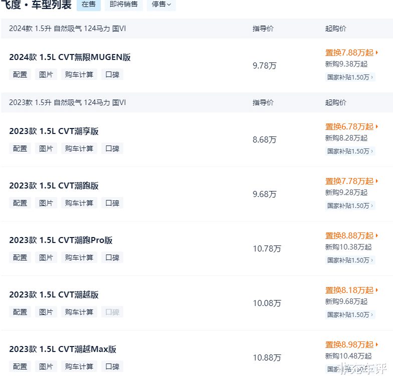Screen dimensions: 393x383
Task: Open 国家补贴1.50万 tag for 潮跑版
Action: [350, 205]
